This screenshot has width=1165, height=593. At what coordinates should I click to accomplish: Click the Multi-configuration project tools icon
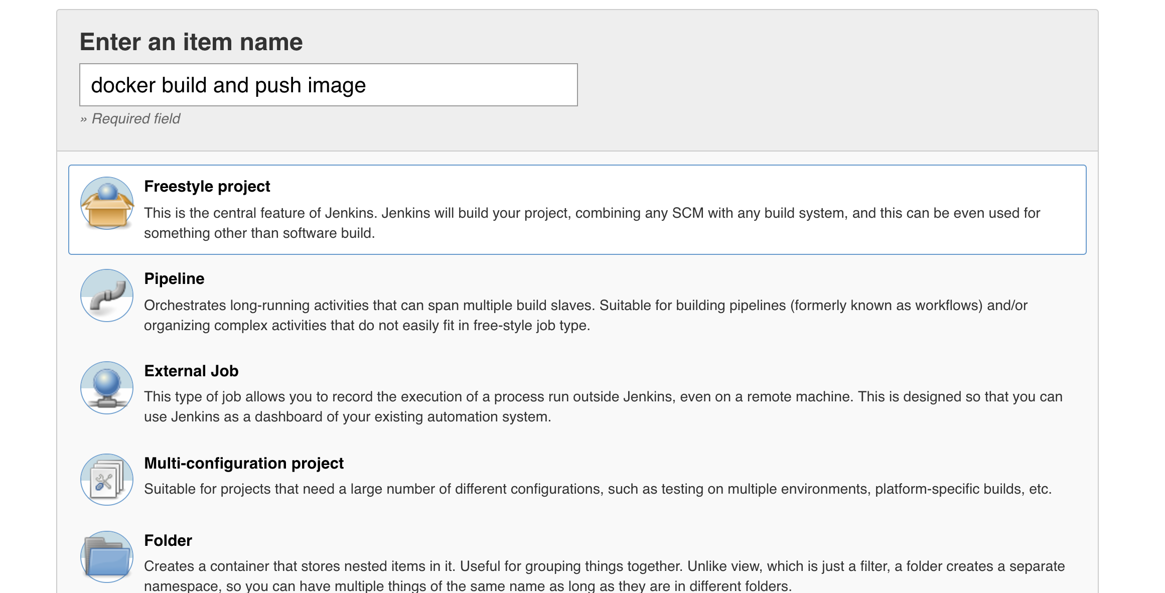[107, 480]
